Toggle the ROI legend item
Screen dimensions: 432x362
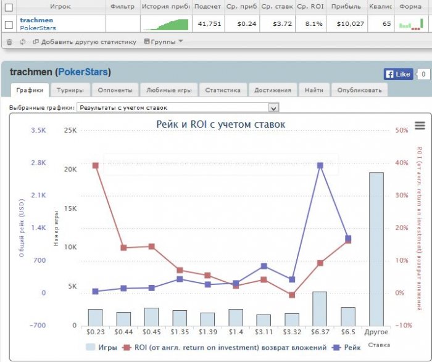click(225, 347)
